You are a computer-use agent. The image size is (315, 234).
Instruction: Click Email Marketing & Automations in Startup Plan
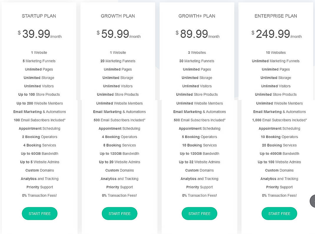click(39, 112)
